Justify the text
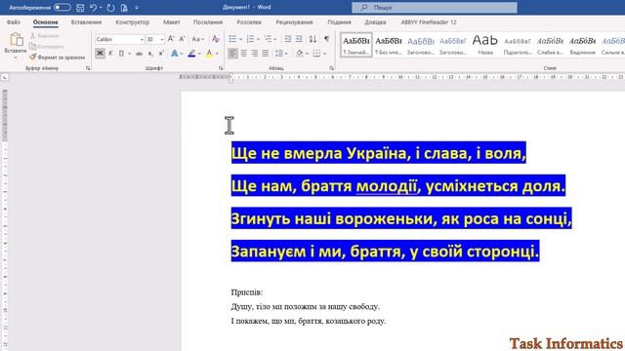 265,54
